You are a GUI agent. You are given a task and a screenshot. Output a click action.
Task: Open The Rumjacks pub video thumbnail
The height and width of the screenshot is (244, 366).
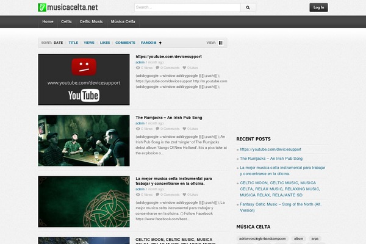click(84, 140)
